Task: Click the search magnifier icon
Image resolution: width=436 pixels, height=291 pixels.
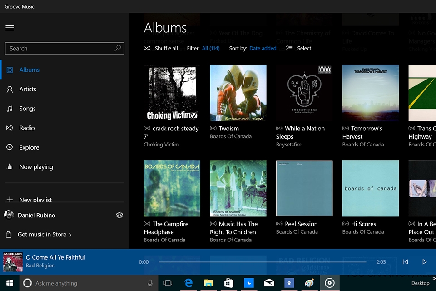Action: click(x=118, y=48)
